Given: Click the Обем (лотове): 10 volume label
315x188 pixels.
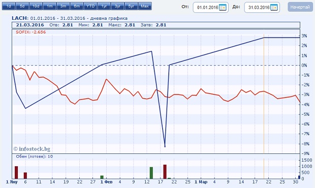Looking at the screenshot, I should click(x=35, y=156).
